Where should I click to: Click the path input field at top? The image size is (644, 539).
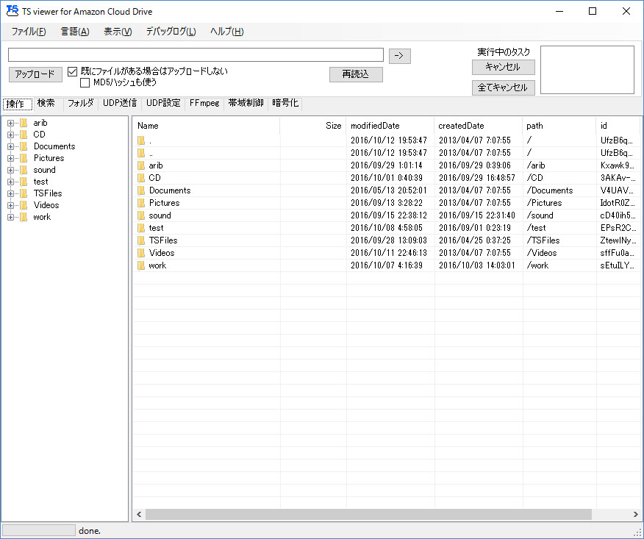[x=196, y=55]
